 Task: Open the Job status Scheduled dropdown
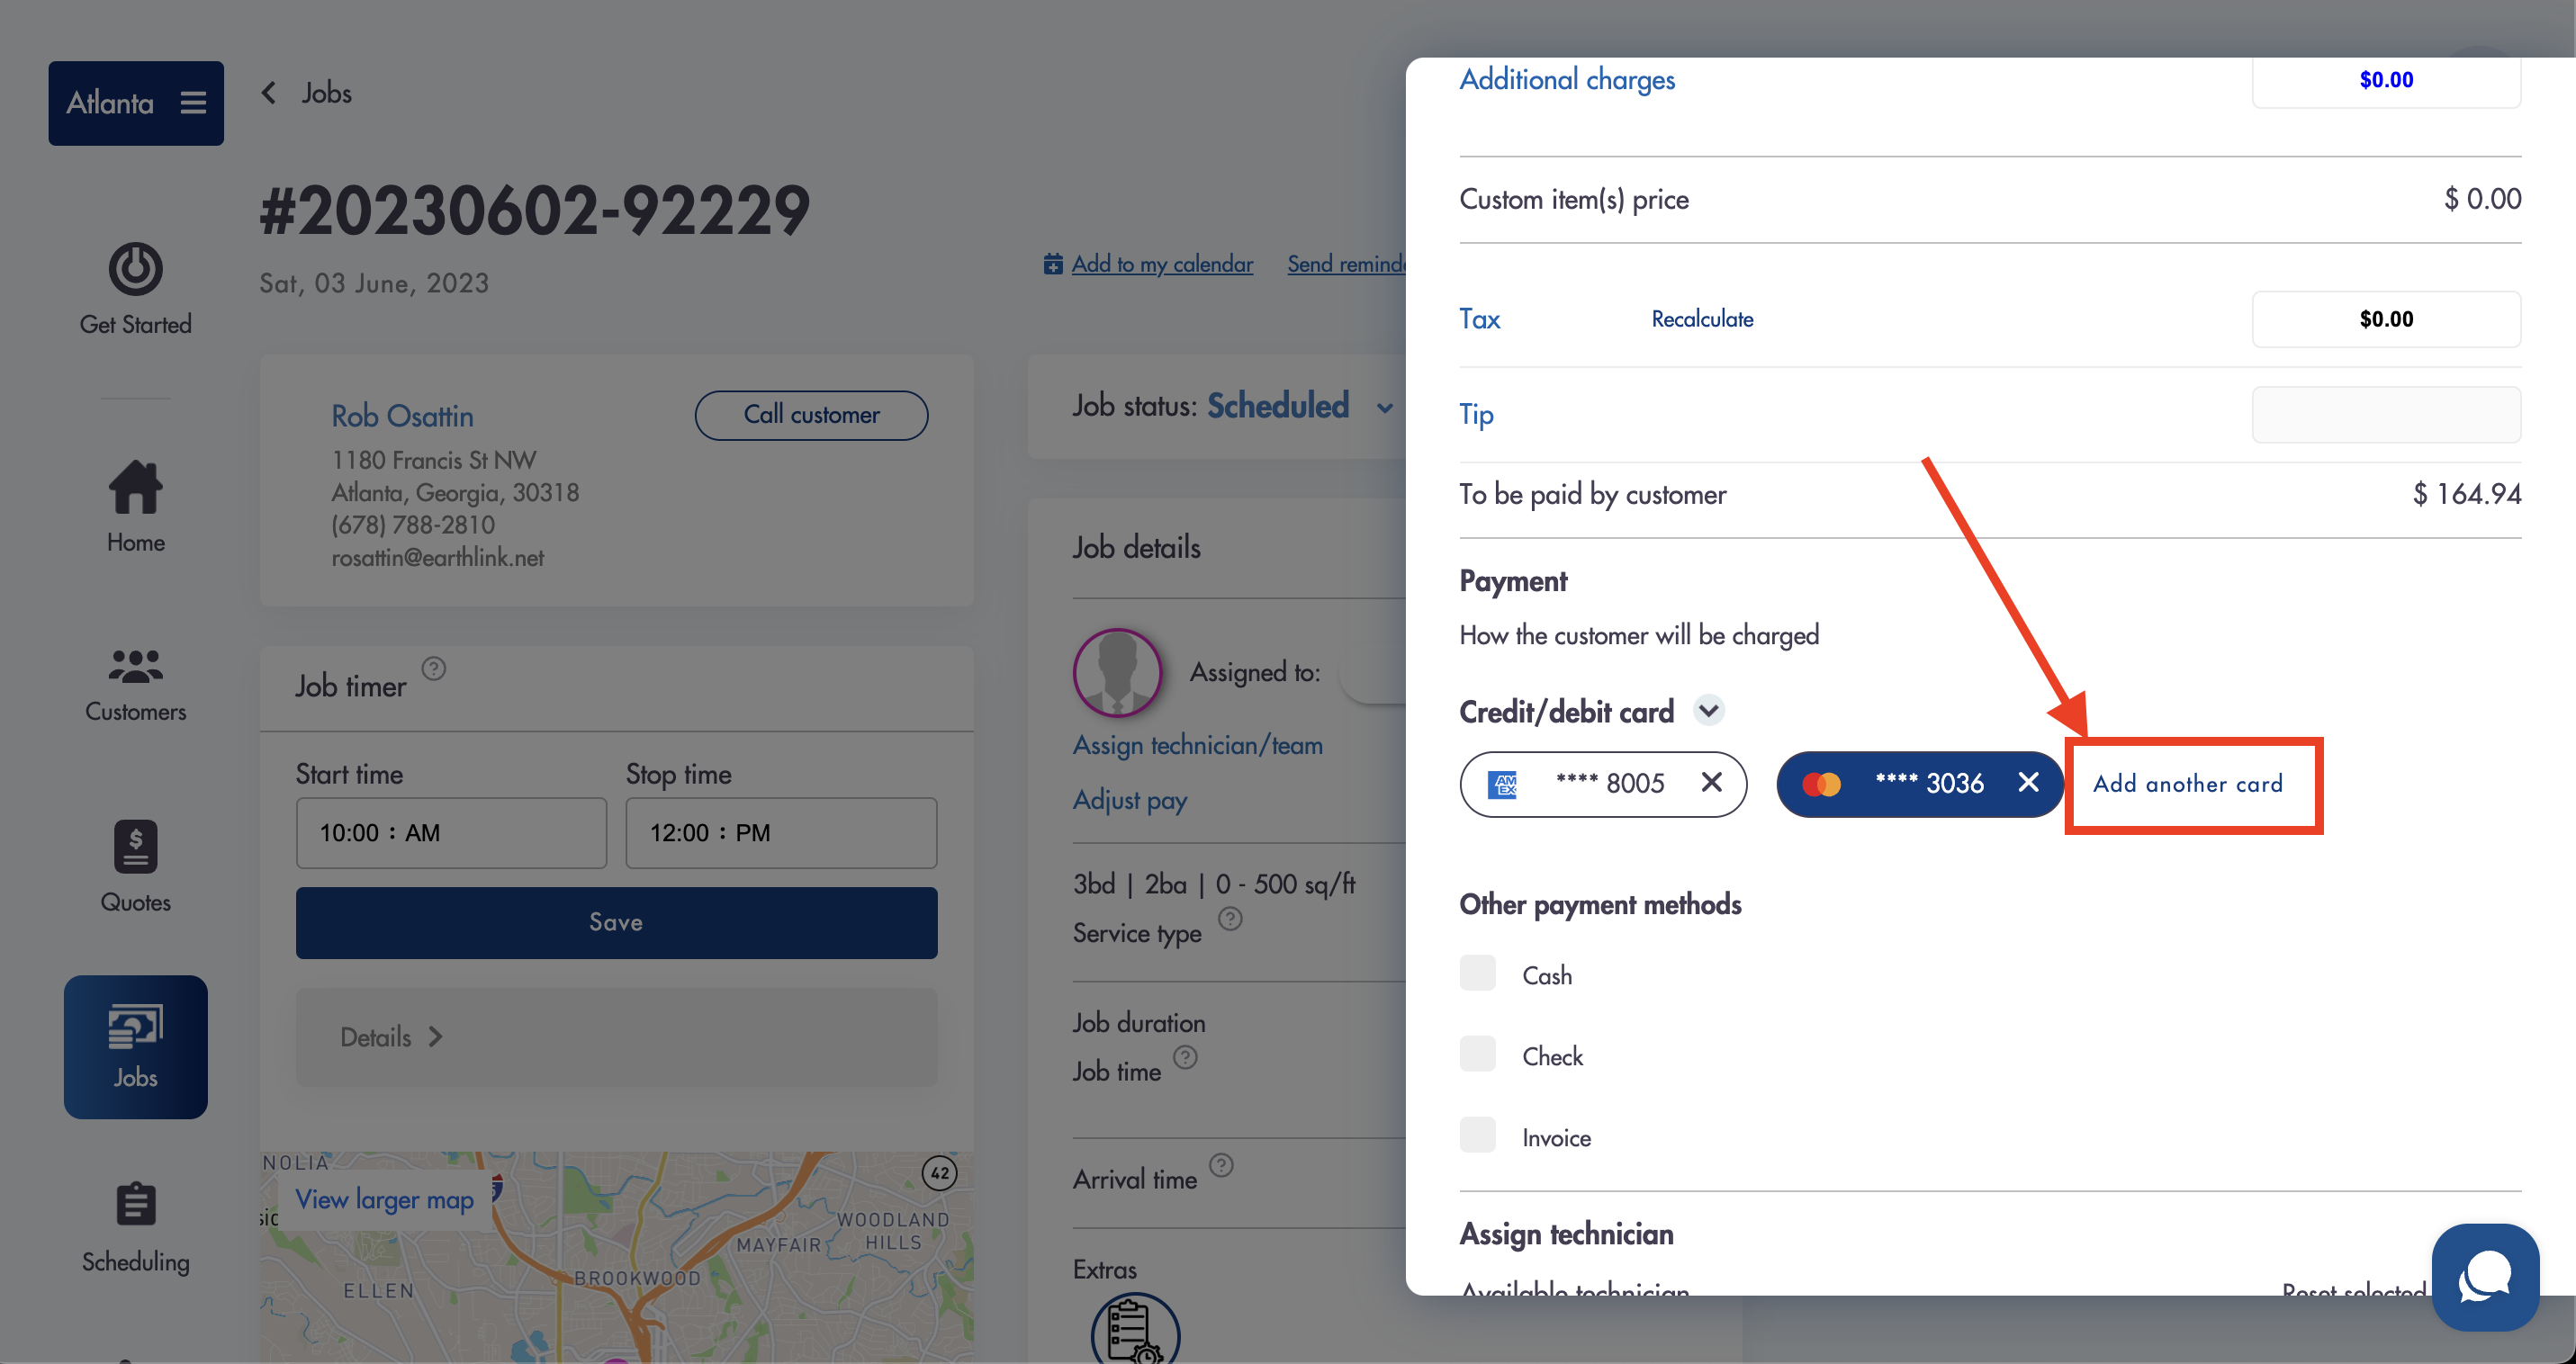point(1384,408)
